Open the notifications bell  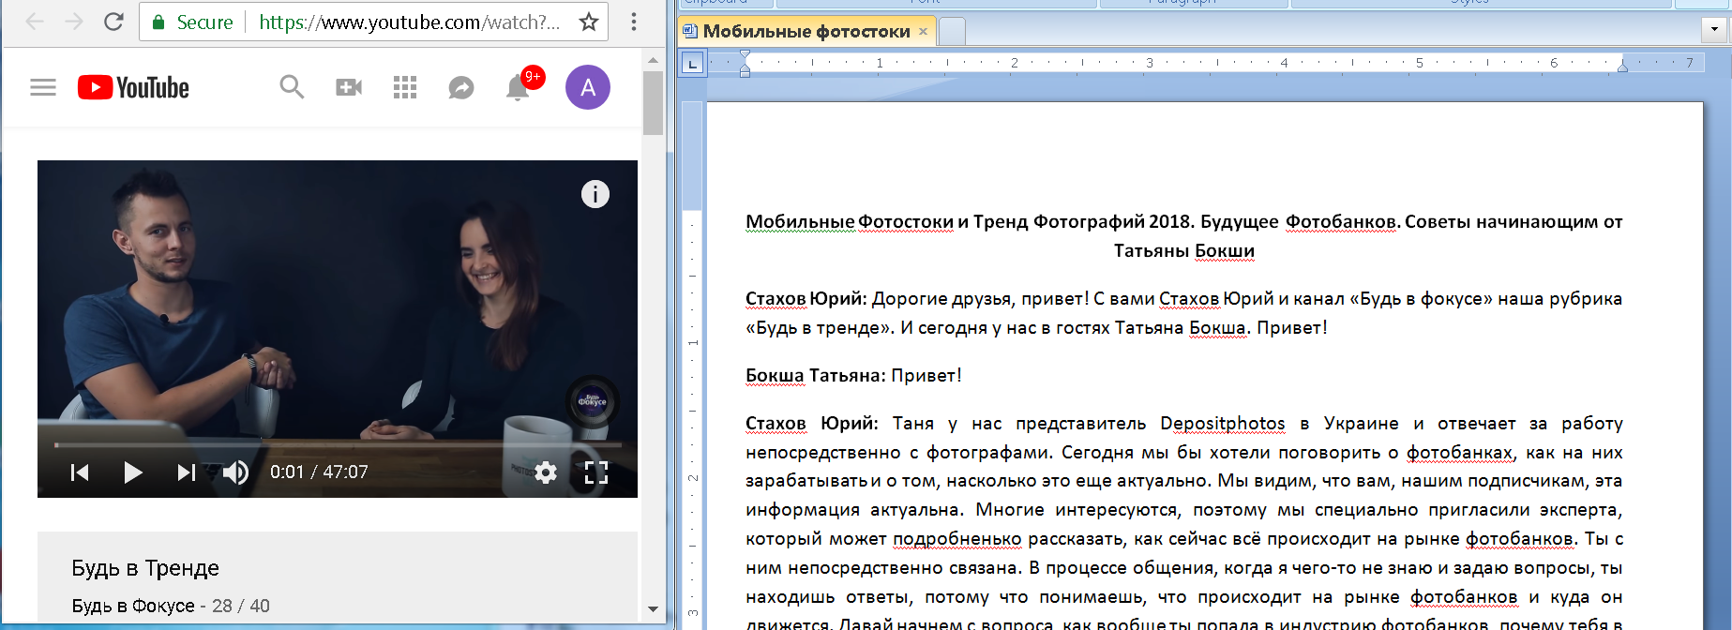518,87
